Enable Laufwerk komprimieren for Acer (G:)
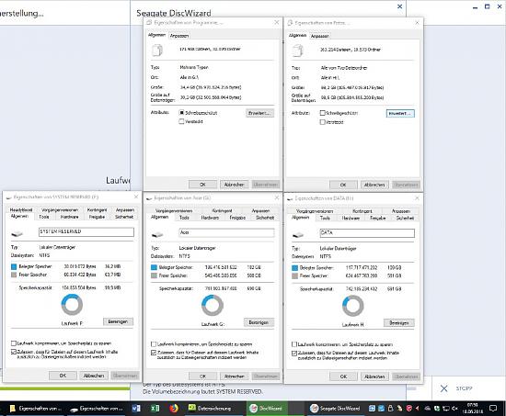The image size is (506, 416). 154,344
